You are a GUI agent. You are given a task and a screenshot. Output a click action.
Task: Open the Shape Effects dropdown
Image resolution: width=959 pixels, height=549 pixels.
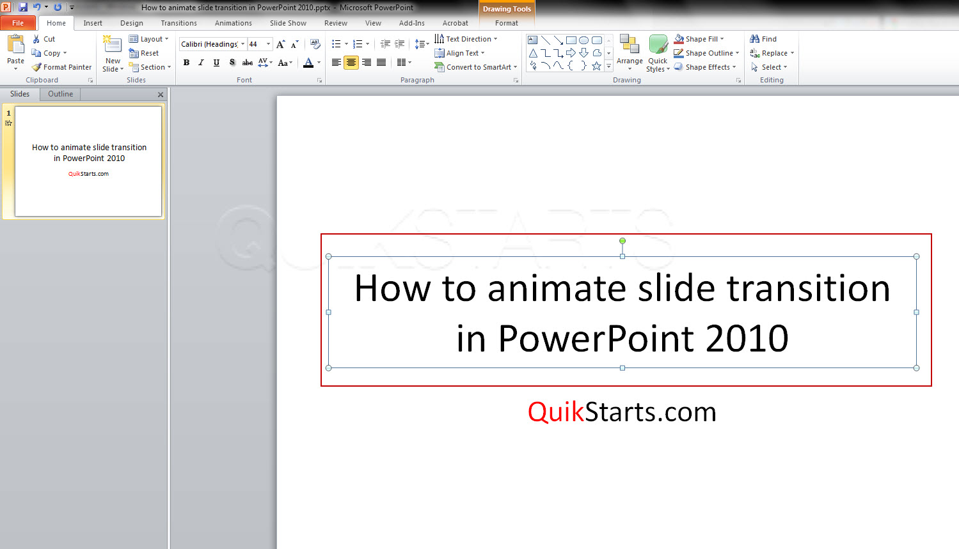click(x=704, y=67)
